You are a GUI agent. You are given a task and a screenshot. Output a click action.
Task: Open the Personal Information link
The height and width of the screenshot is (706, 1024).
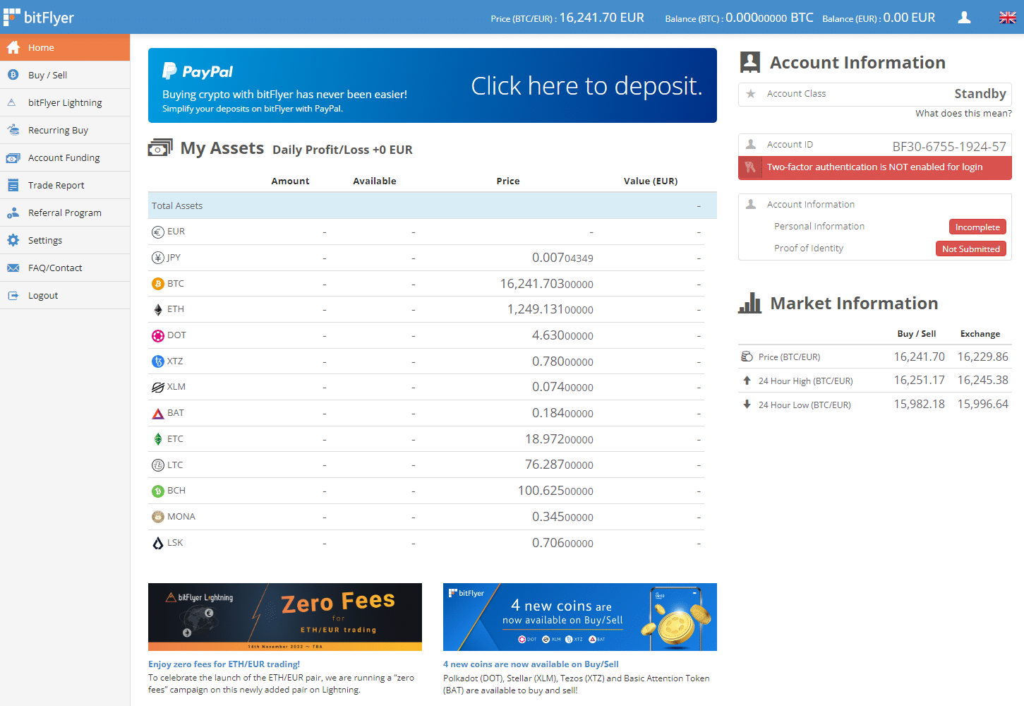[819, 226]
